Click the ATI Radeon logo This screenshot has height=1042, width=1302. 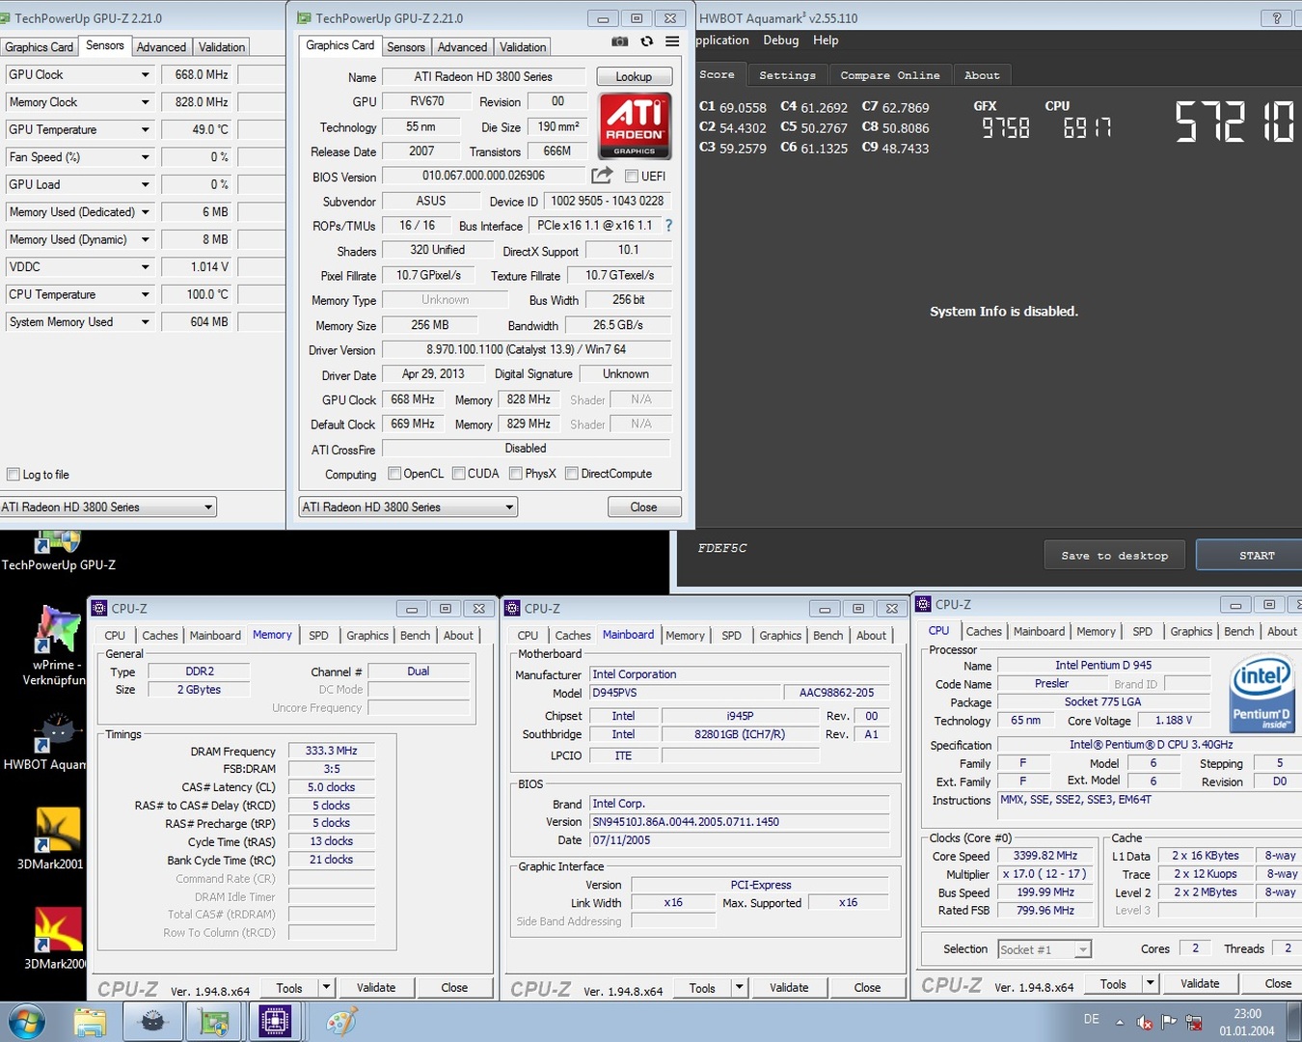[635, 125]
